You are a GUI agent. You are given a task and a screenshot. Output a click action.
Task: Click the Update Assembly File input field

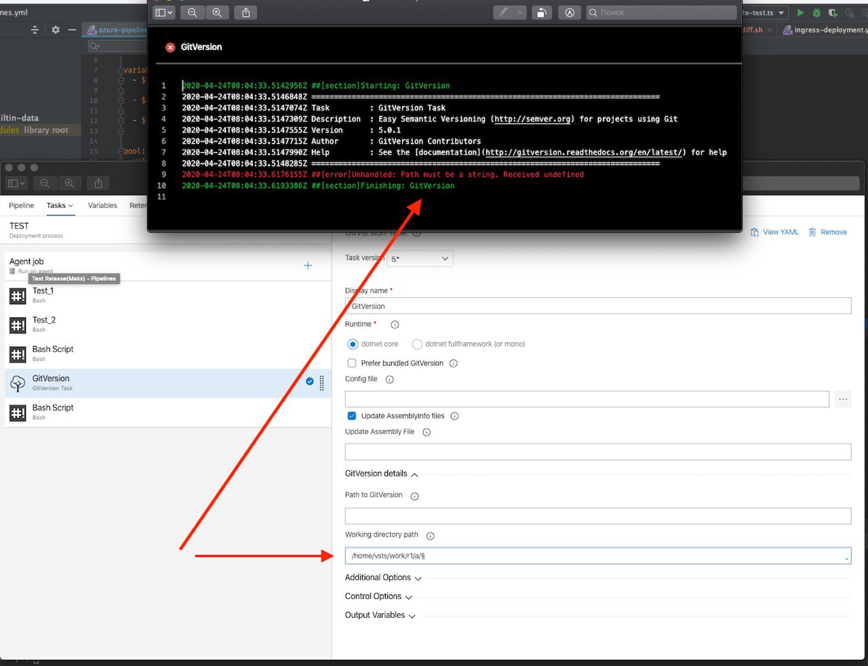(x=598, y=452)
